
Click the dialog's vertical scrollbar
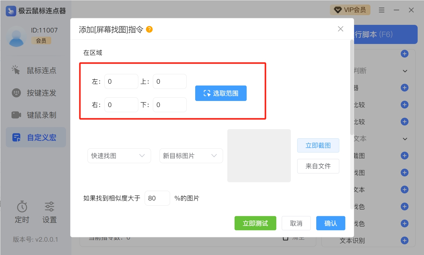pyautogui.click(x=352, y=88)
